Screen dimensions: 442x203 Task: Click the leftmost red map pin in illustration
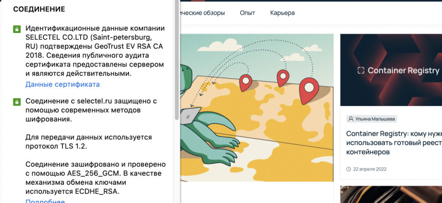[x=246, y=82]
